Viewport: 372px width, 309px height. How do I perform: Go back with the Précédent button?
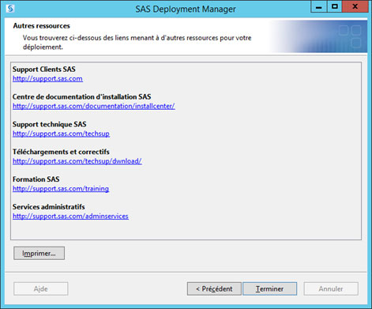[214, 288]
